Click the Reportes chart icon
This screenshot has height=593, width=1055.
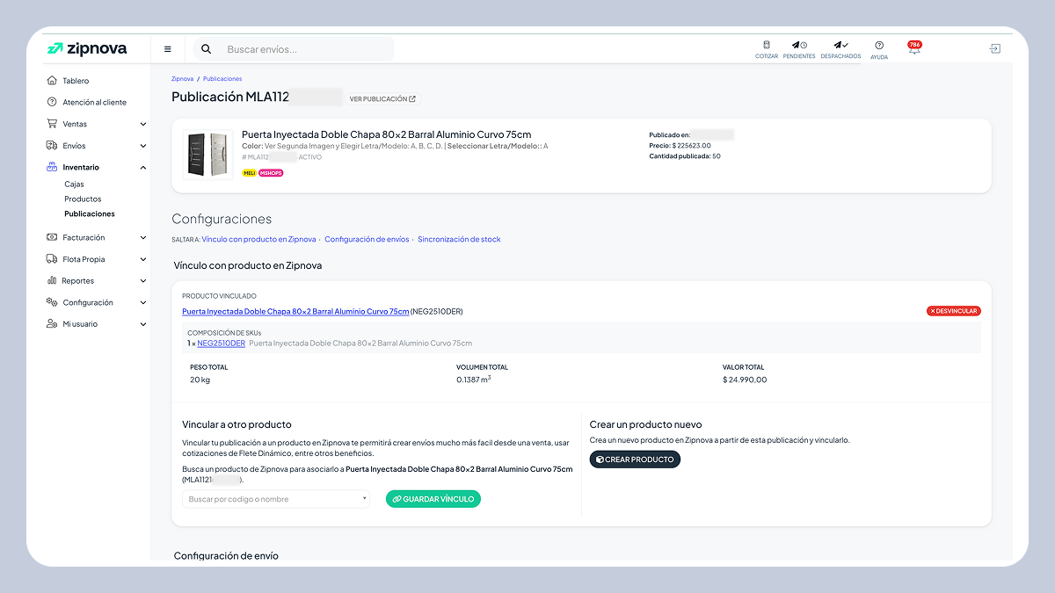pos(52,281)
